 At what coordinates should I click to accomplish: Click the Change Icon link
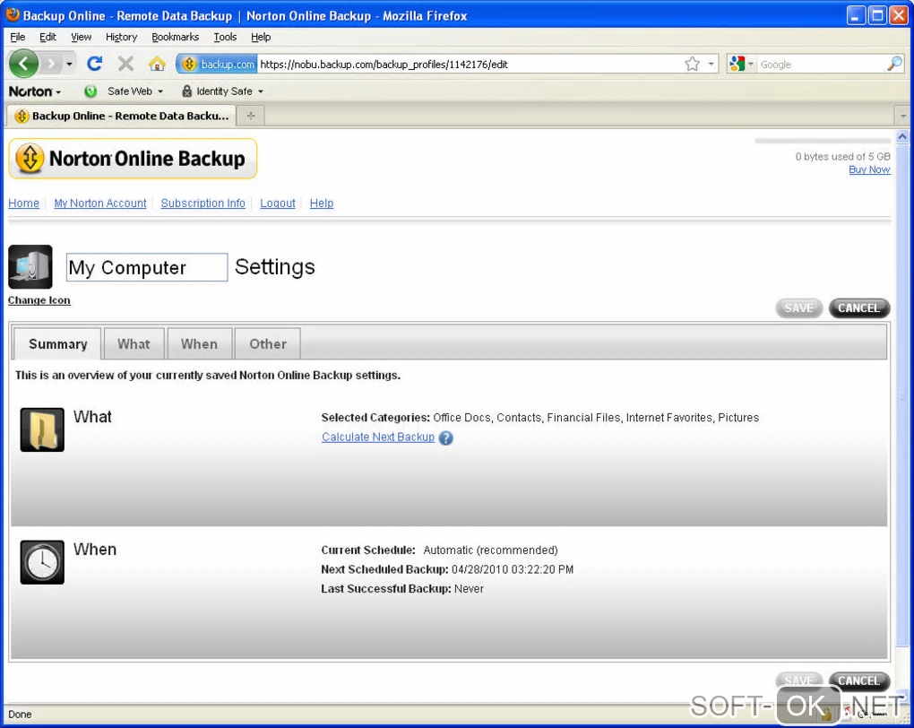point(39,300)
